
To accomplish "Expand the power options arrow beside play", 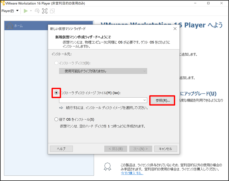I will pos(31,11).
